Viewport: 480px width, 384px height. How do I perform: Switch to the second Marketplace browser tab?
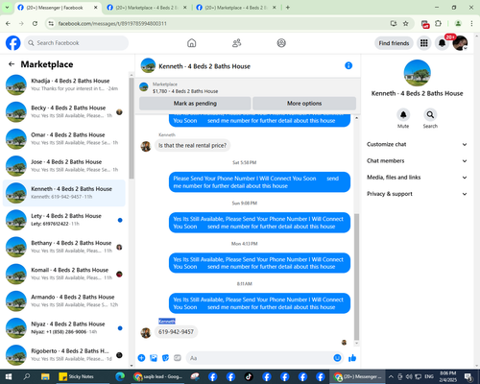click(147, 8)
